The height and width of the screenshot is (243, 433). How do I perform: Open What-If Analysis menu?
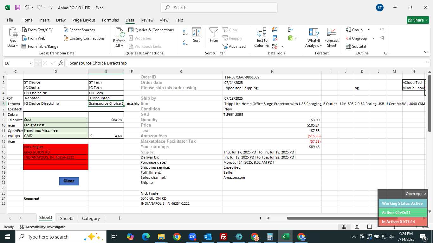point(314,38)
